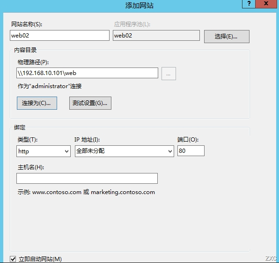Click the empty 主机名(H) field
279x263 pixels.
click(87, 178)
